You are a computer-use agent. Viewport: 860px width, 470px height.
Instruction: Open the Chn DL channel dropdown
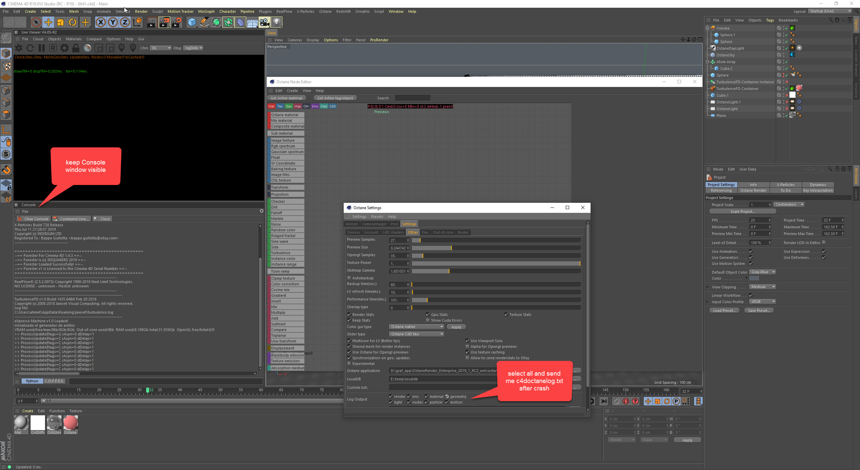[x=161, y=48]
